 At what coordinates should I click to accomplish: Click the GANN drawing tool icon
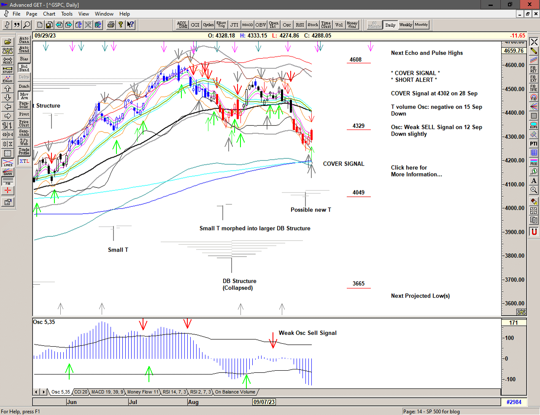8,172
